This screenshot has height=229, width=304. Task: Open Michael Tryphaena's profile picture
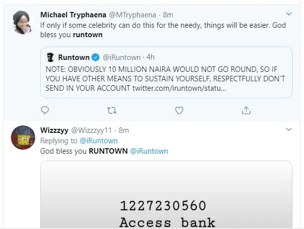(x=22, y=22)
